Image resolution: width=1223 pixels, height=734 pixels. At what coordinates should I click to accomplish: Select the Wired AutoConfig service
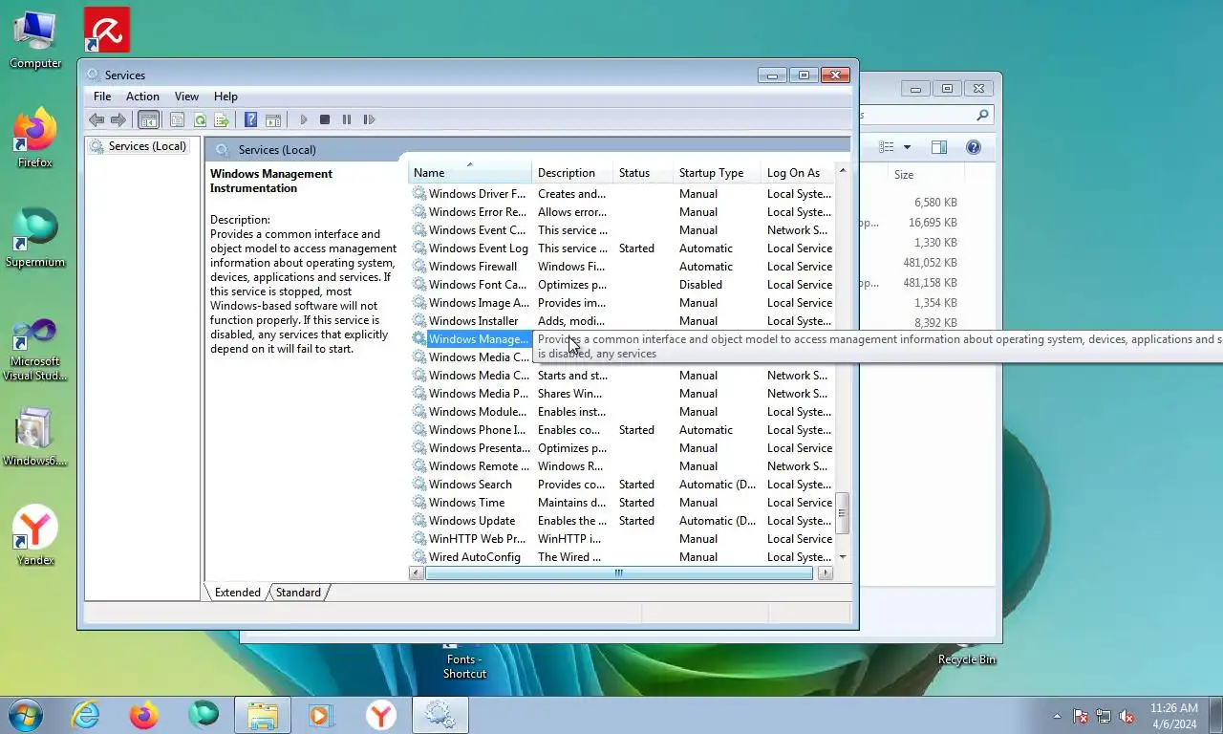[x=622, y=557]
